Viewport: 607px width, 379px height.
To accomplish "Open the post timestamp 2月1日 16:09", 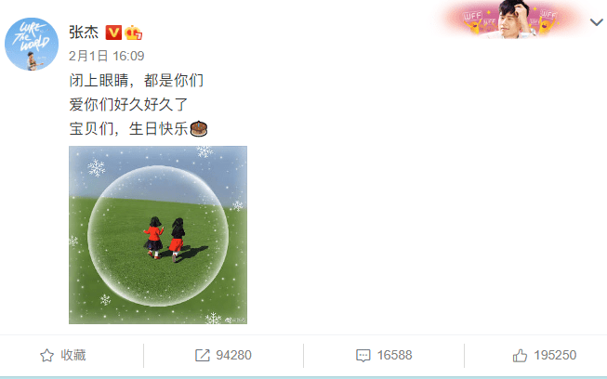I will pyautogui.click(x=107, y=56).
